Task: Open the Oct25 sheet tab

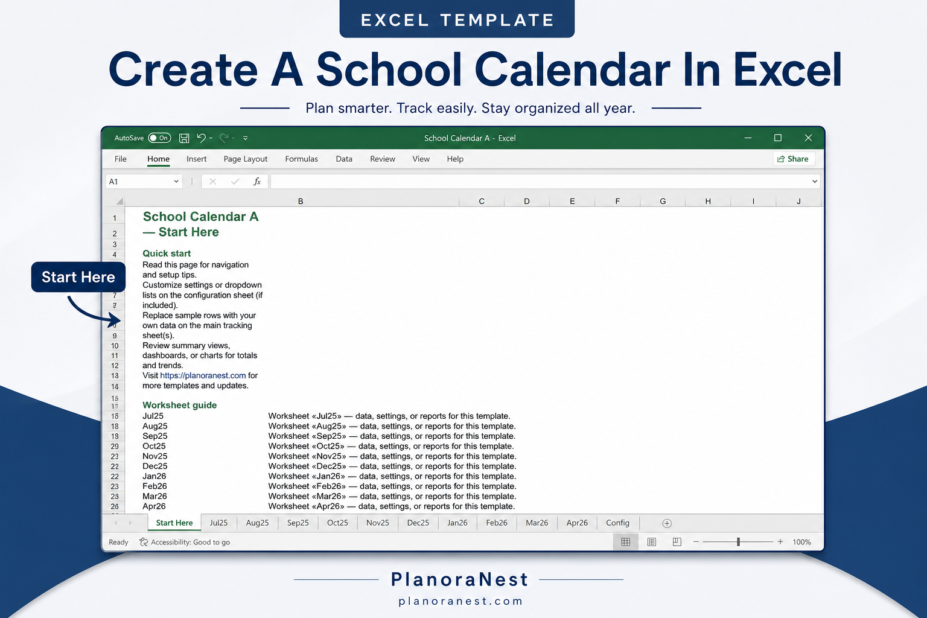Action: (337, 523)
